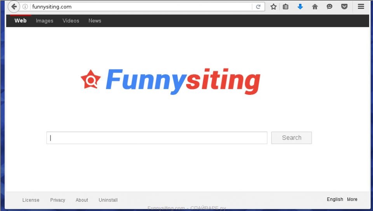Click the funnysiting.com address bar
The height and width of the screenshot is (211, 373).
[140, 7]
